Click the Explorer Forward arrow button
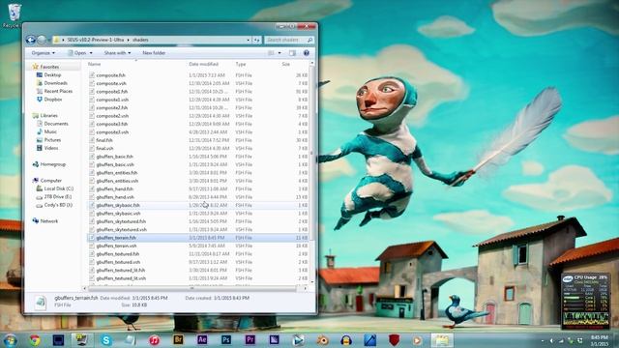Image resolution: width=619 pixels, height=348 pixels. coord(42,40)
